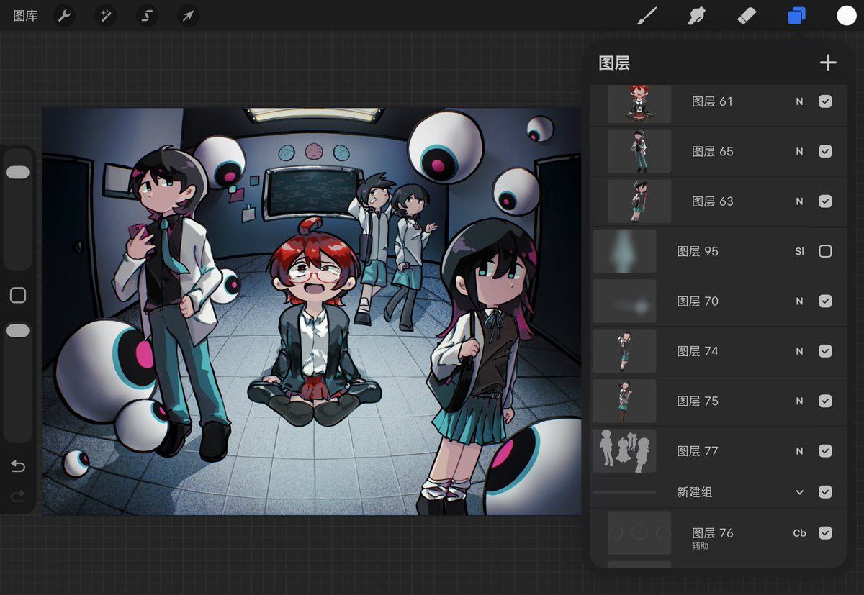Viewport: 864px width, 595px height.
Task: Select the 图层 61 thumbnail
Action: coord(639,103)
